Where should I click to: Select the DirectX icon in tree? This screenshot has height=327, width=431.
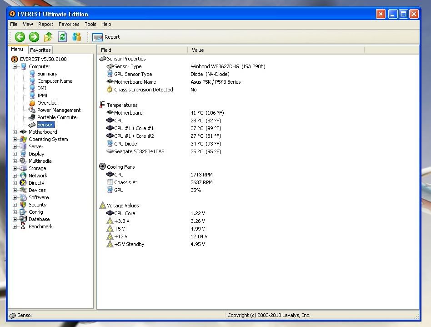pyautogui.click(x=24, y=183)
